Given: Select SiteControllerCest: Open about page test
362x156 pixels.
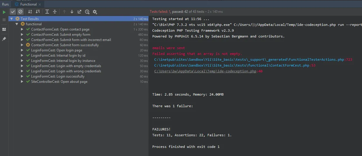Looking at the screenshot, I should click(x=79, y=82).
